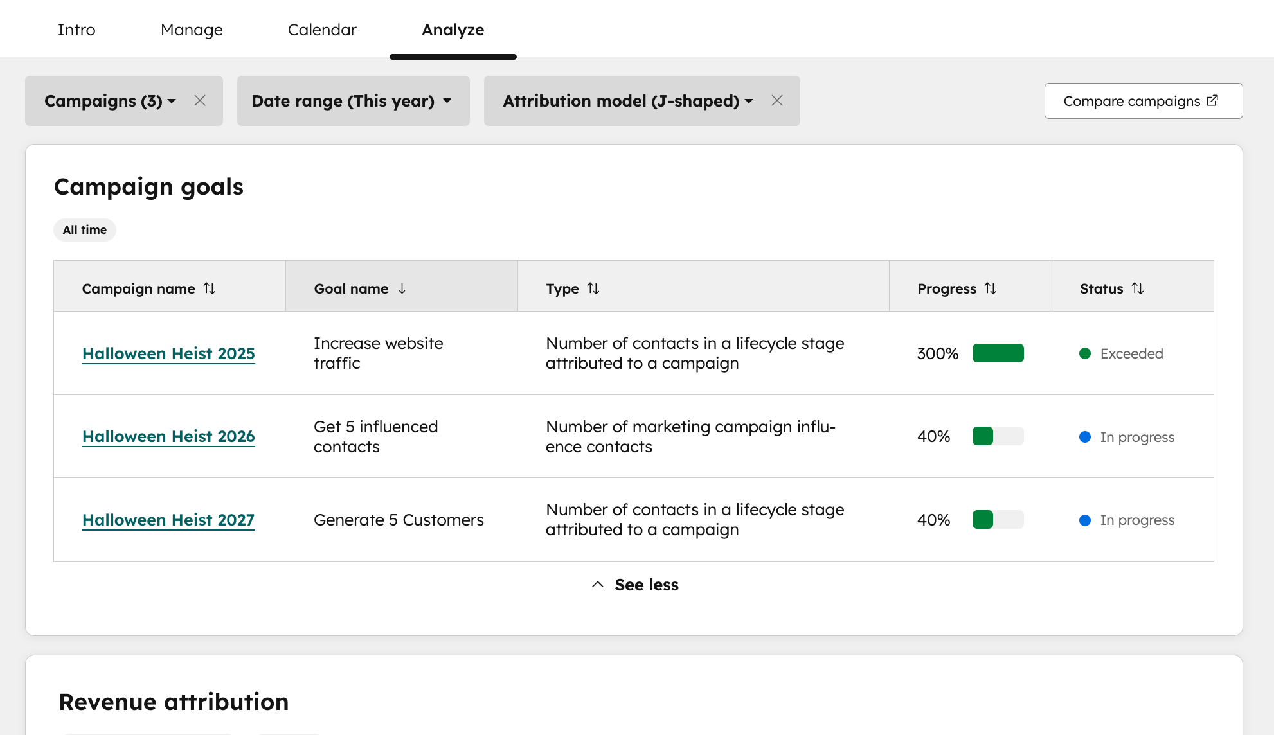Open the Halloween Heist 2025 campaign

click(168, 353)
